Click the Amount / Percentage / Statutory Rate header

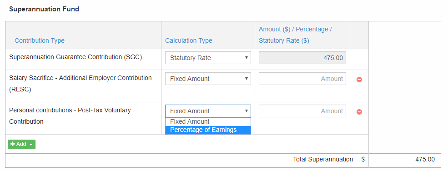295,35
